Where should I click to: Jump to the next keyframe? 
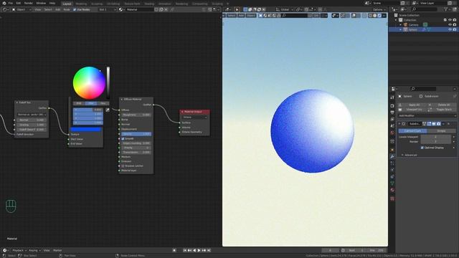click(x=204, y=250)
